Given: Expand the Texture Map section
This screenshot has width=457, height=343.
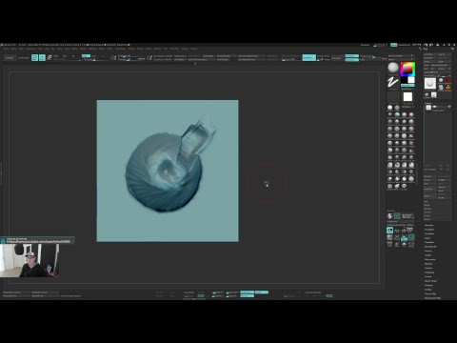Looking at the screenshot, I should click(430, 293).
